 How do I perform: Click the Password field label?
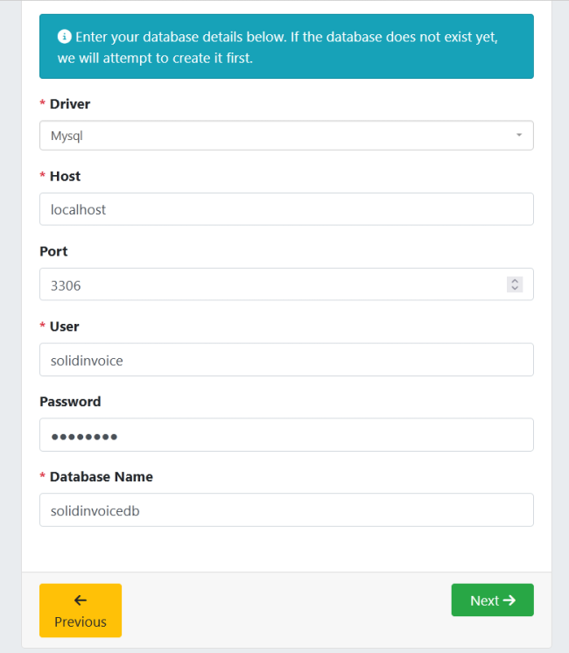[70, 402]
